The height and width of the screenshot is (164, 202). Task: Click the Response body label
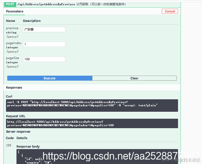pos(28,147)
